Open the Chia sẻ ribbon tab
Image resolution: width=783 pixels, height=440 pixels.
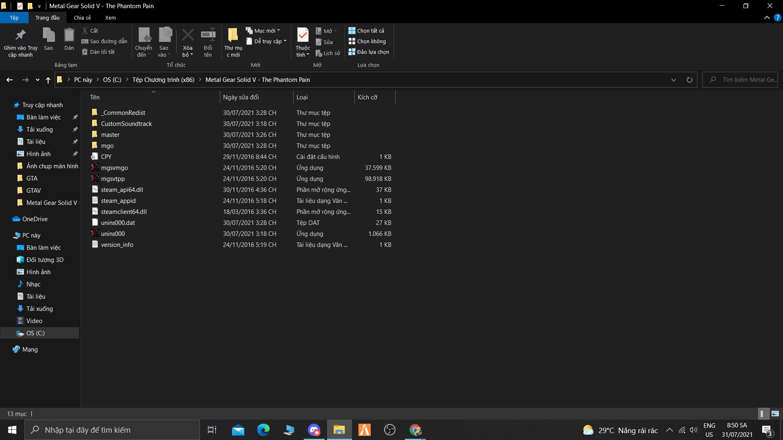(x=82, y=18)
